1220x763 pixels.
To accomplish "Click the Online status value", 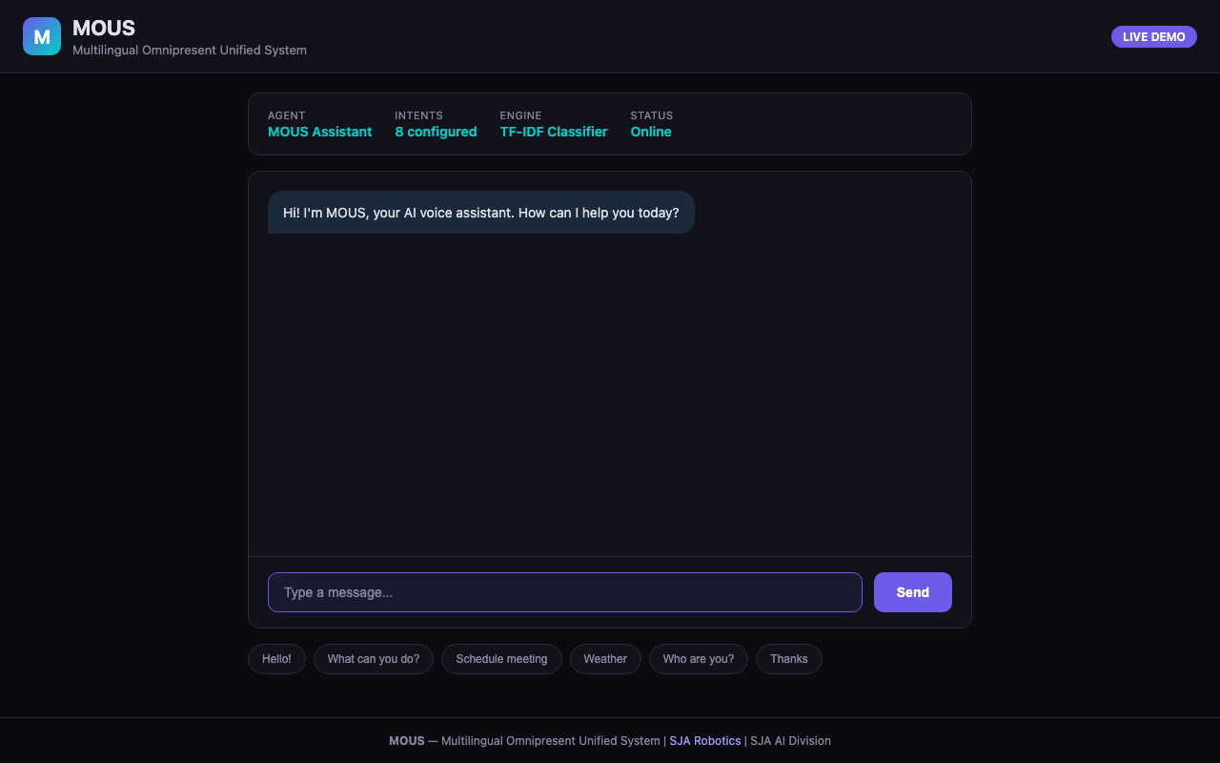I will pos(651,132).
